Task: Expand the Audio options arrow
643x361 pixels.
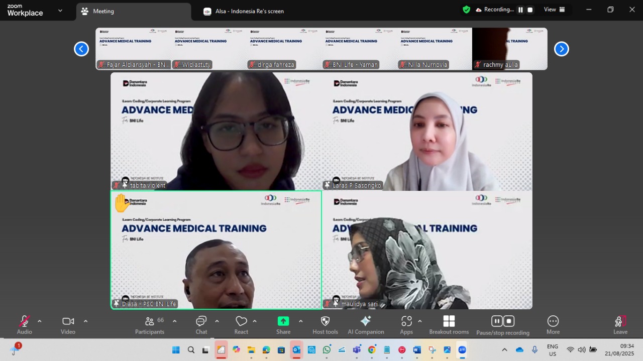Action: click(x=40, y=321)
